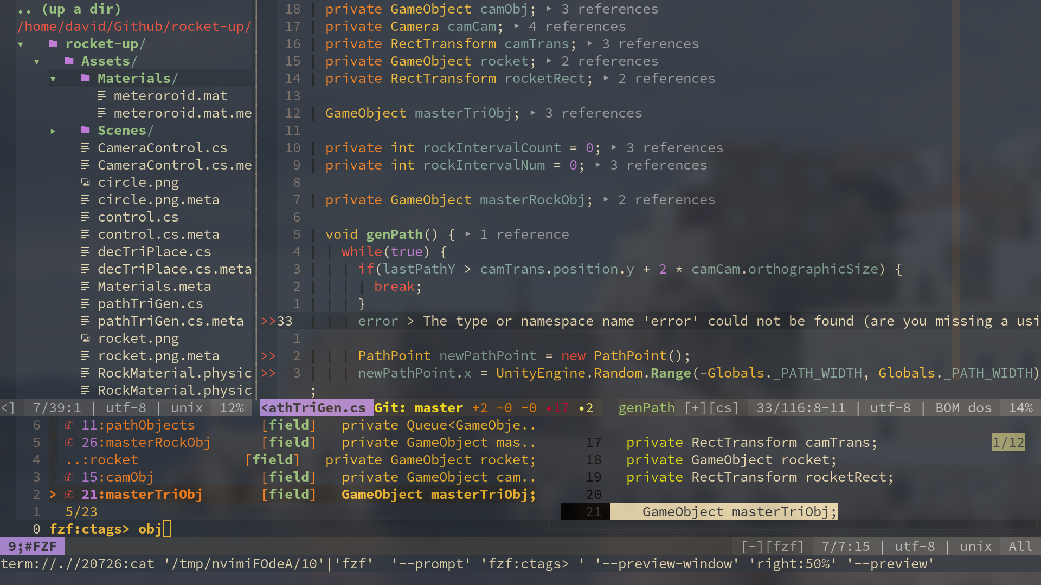Expand the Scenes folder arrow

pyautogui.click(x=53, y=131)
